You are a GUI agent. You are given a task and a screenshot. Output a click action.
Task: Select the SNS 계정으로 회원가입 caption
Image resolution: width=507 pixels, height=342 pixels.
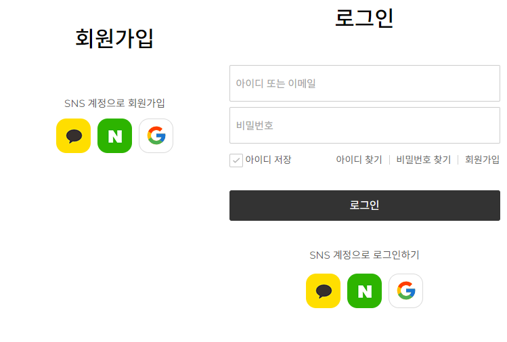[114, 103]
